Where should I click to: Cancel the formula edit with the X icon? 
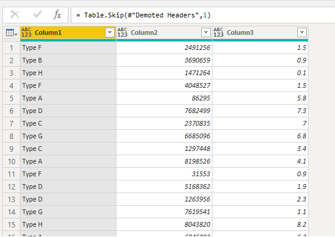(x=15, y=15)
